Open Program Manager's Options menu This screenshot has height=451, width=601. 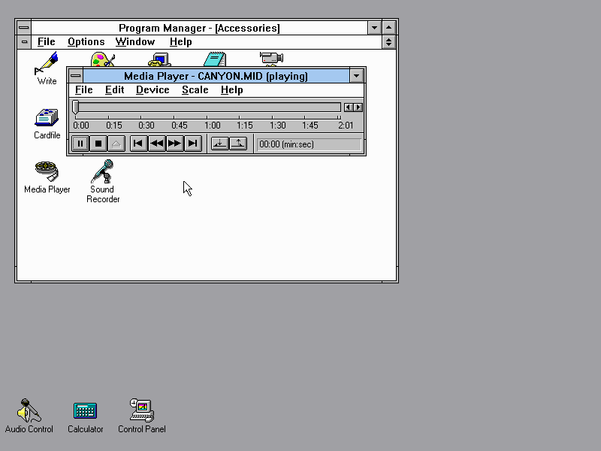click(x=86, y=42)
